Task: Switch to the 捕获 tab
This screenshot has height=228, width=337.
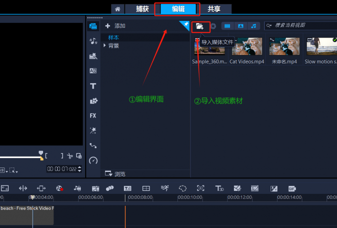Action: click(142, 9)
